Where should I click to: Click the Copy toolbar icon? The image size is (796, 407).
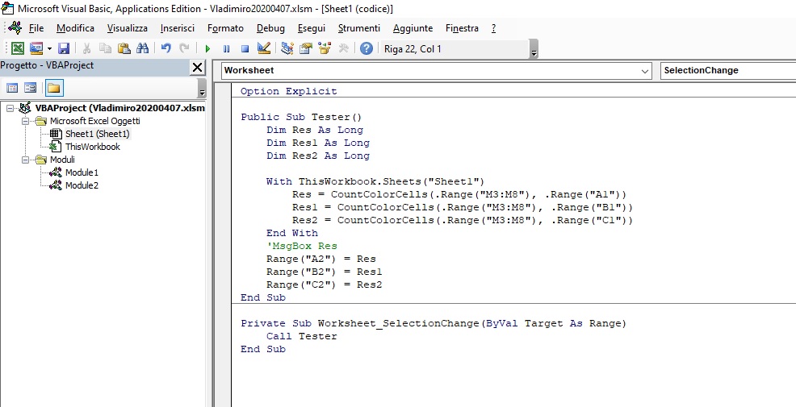[105, 48]
